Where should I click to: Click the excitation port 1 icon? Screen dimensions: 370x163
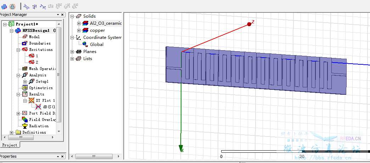[32, 56]
